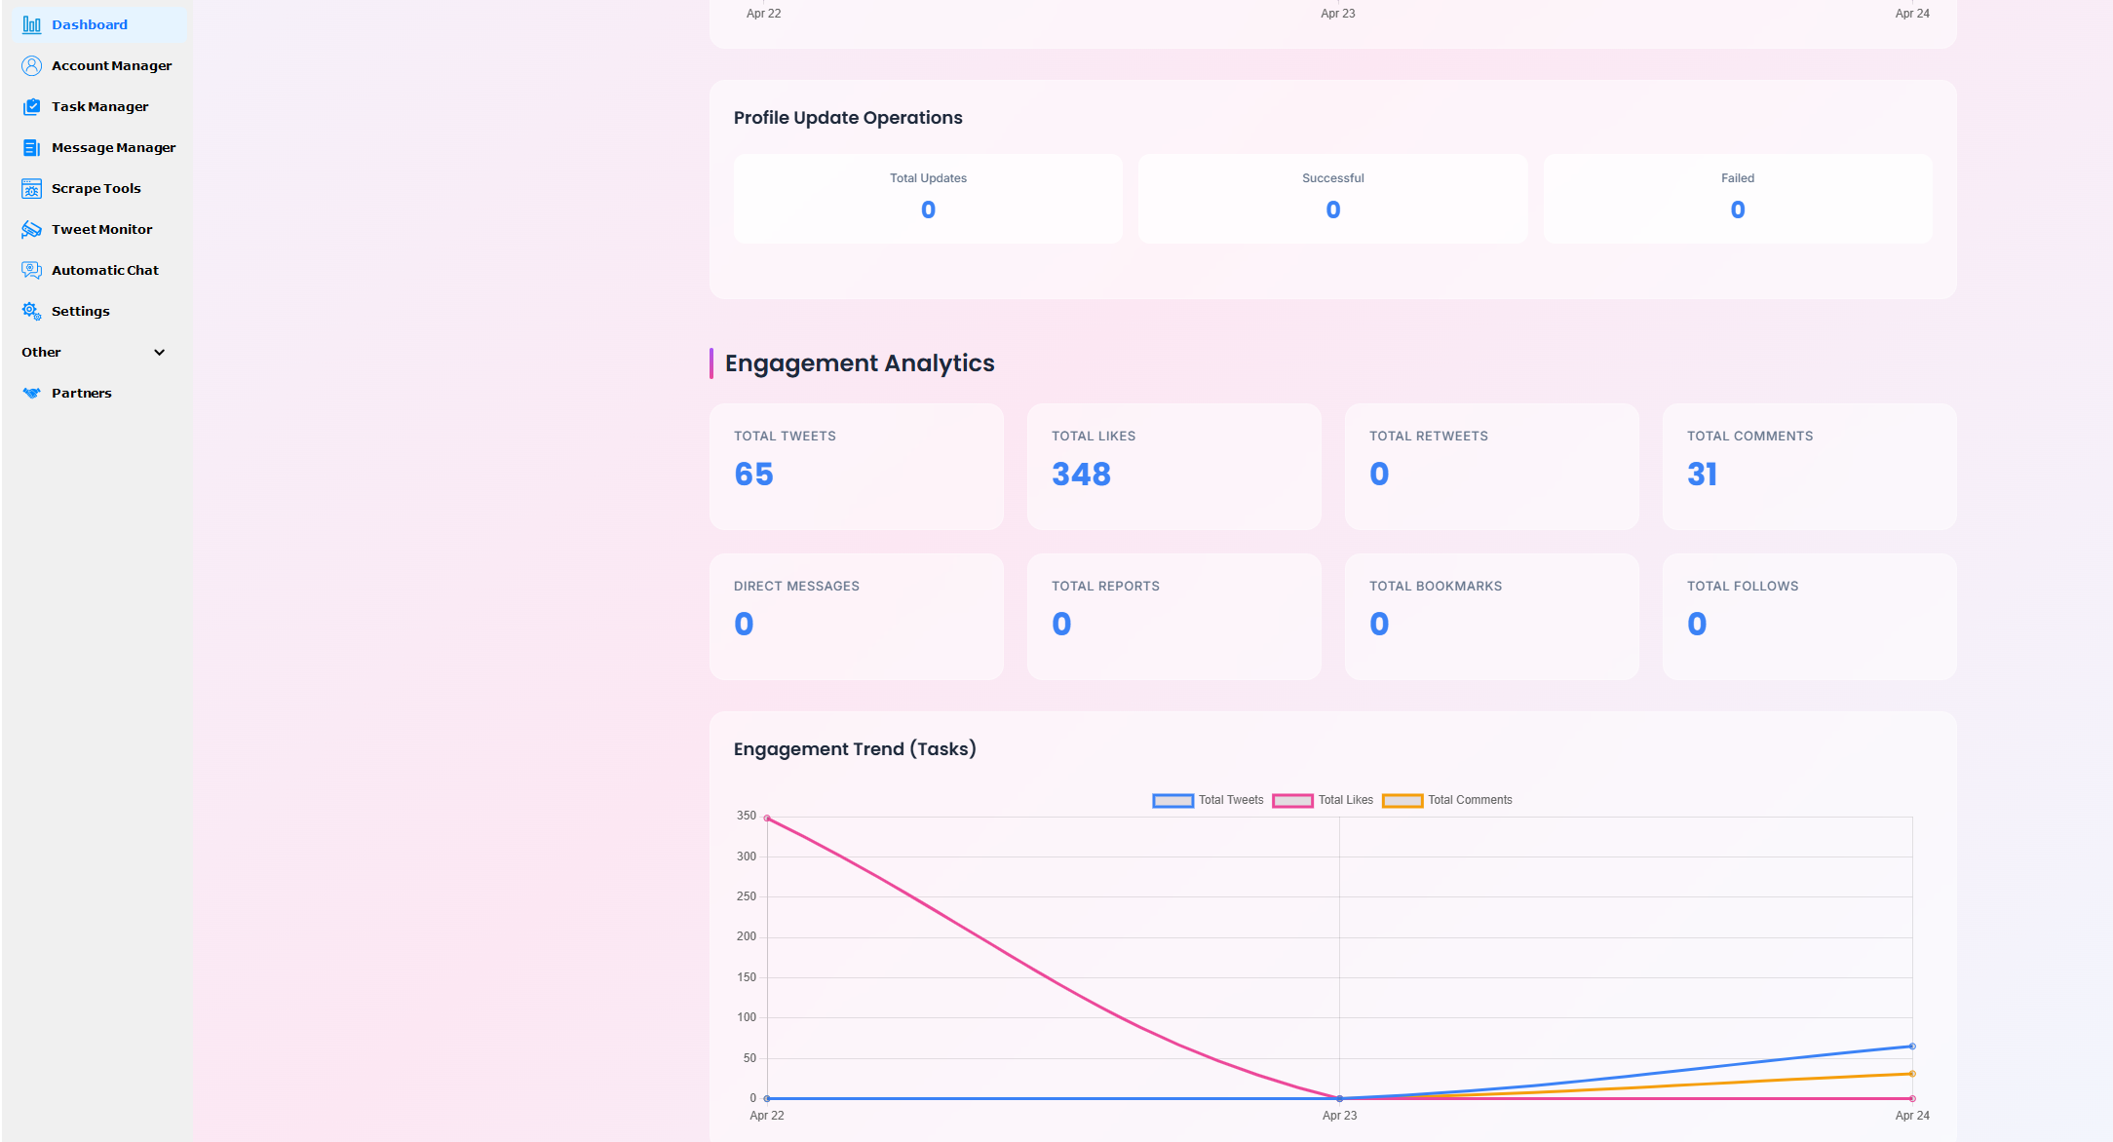2113x1142 pixels.
Task: Click the Scrape Tools bug icon
Action: [31, 188]
